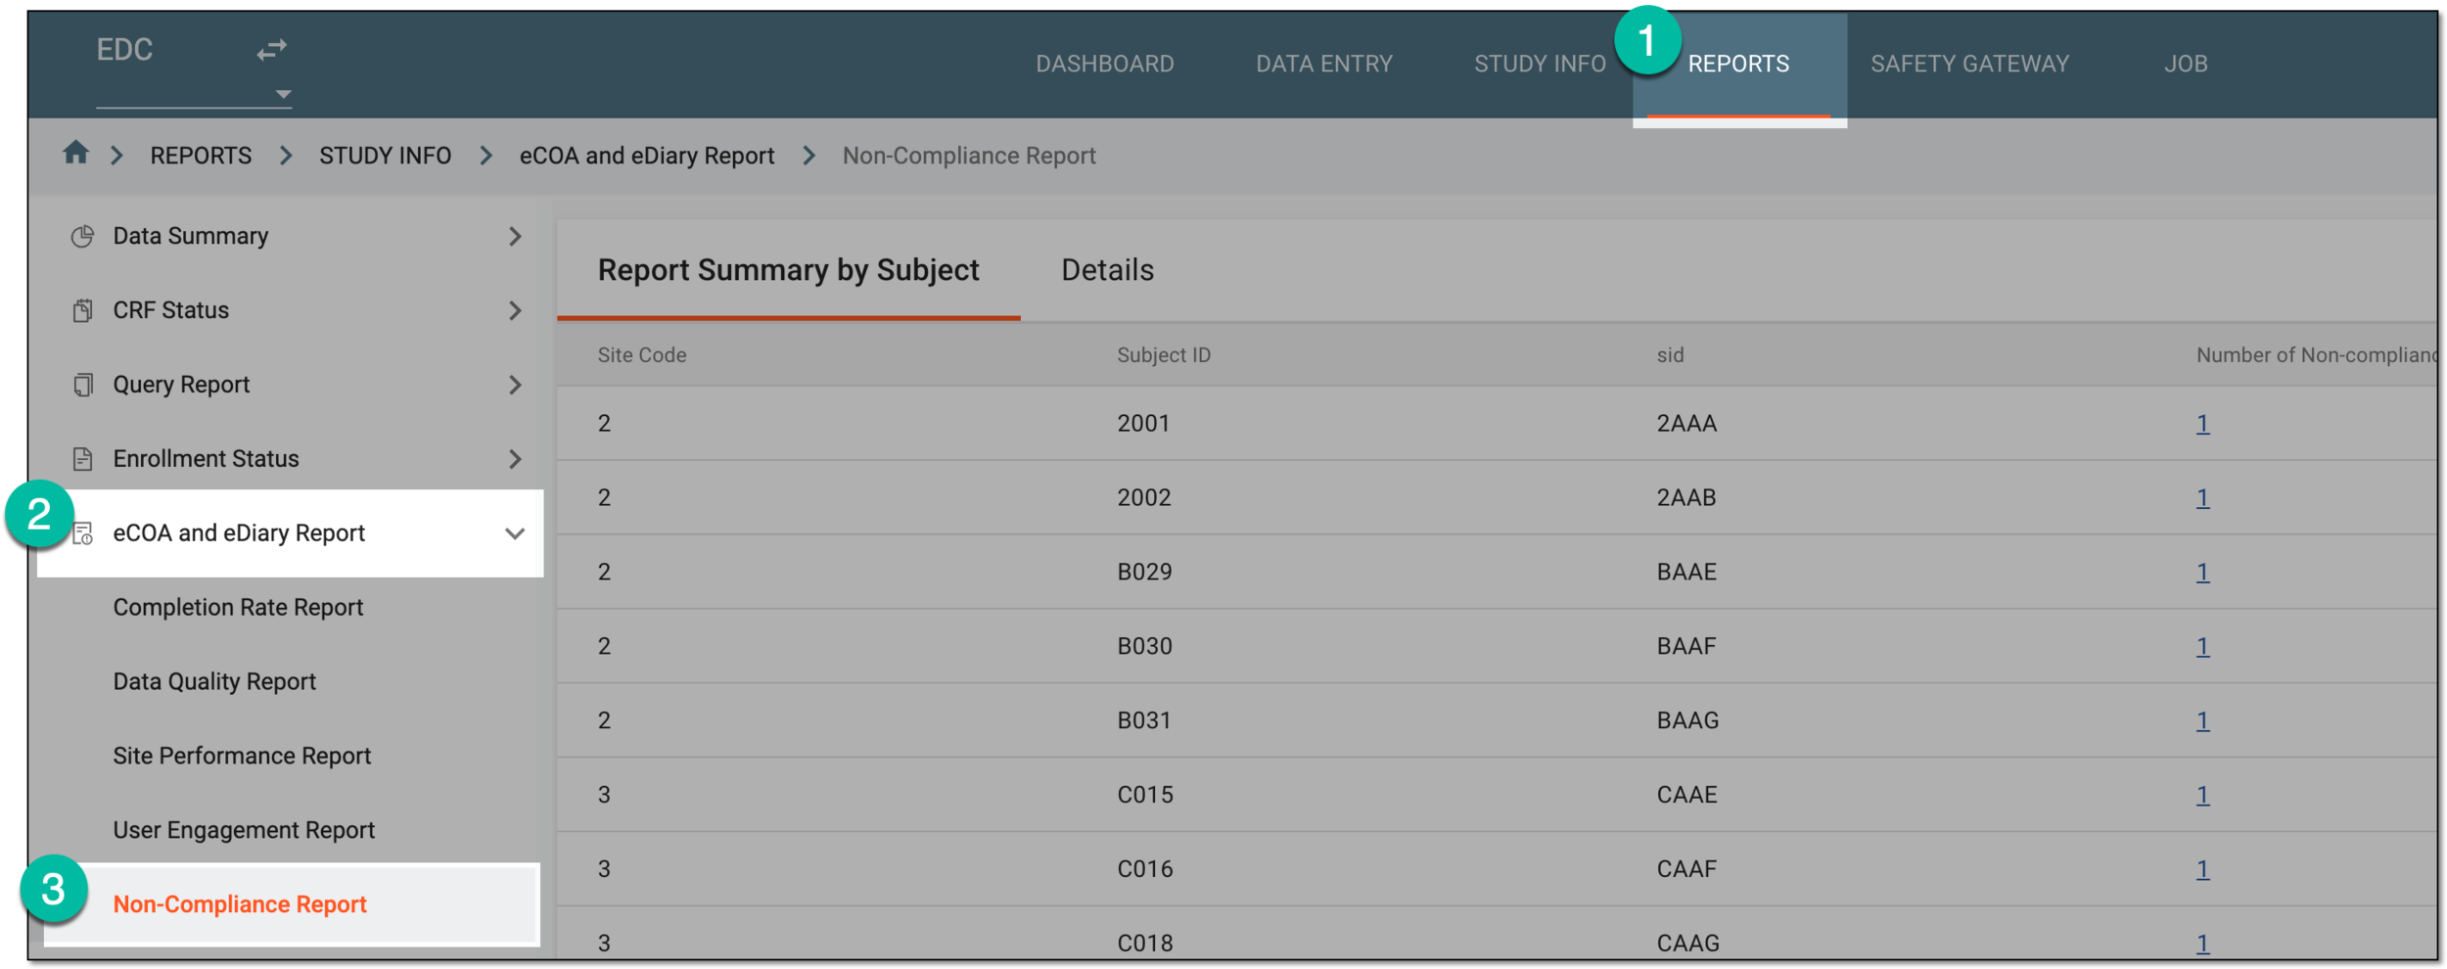Open Data Quality Report

click(214, 681)
